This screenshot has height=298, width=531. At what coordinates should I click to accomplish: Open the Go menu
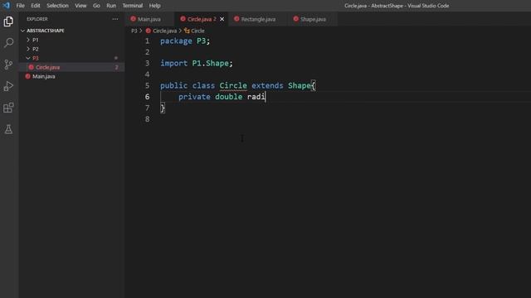point(96,6)
